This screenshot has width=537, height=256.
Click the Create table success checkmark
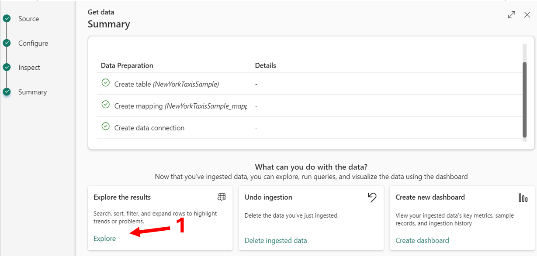point(105,83)
